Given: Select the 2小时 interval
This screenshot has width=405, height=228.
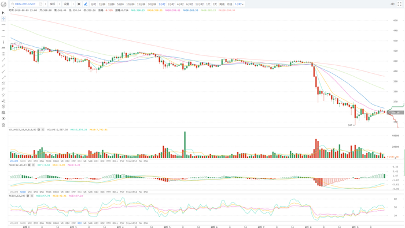Looking at the screenshot, I should coord(171,4).
